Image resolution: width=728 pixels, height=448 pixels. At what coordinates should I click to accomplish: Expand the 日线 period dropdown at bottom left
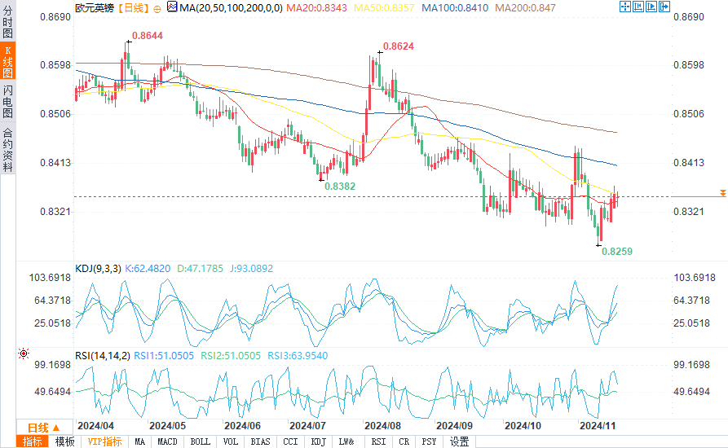[44, 427]
